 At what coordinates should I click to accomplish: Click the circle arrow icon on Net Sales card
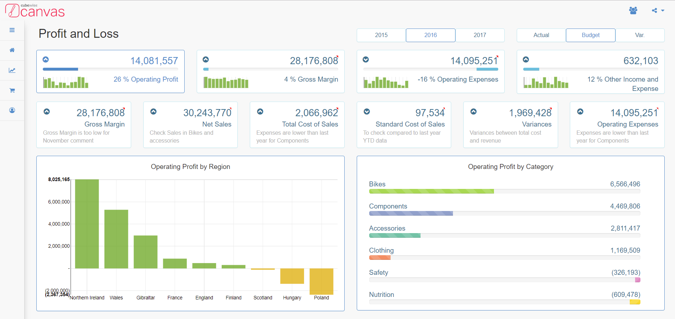(154, 112)
